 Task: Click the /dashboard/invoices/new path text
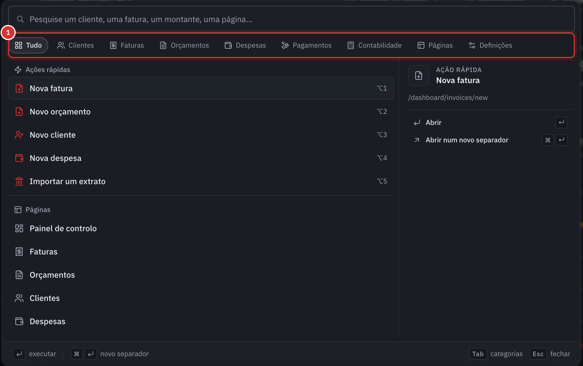(x=448, y=98)
